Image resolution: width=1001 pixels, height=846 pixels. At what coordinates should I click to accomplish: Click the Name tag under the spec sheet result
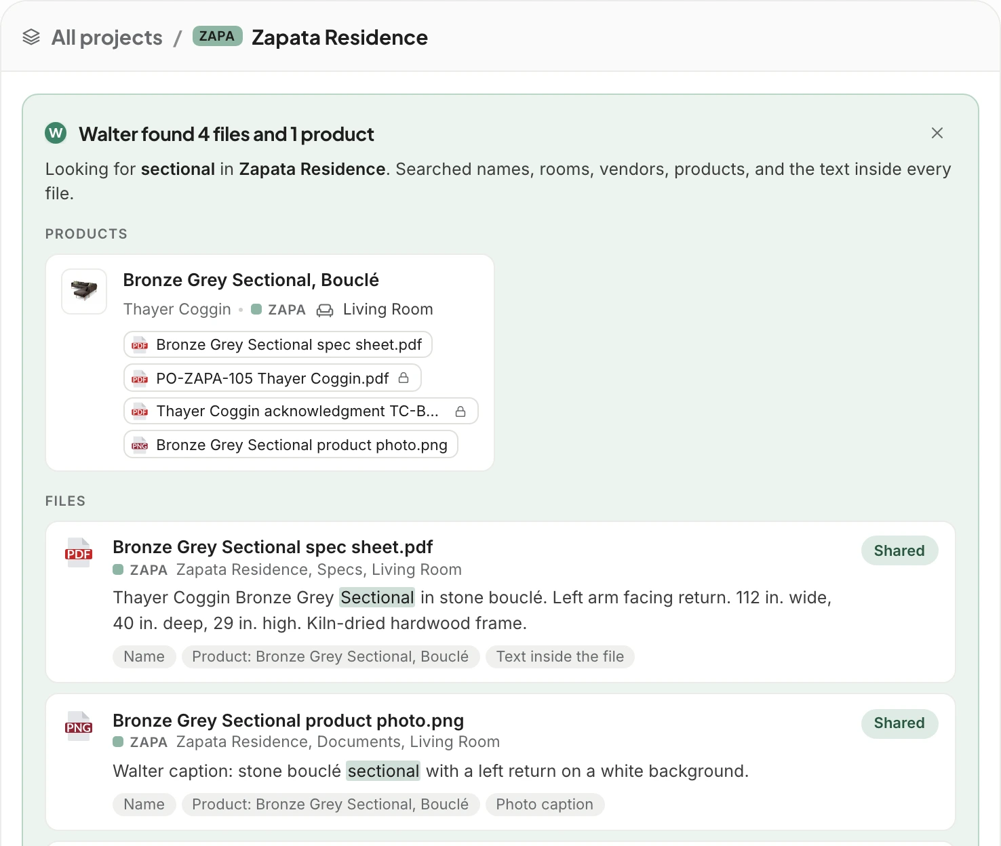click(144, 656)
